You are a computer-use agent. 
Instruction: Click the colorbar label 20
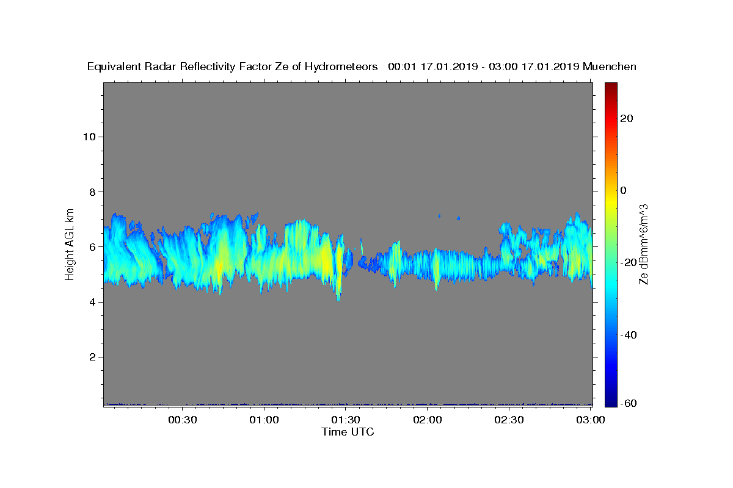point(626,118)
